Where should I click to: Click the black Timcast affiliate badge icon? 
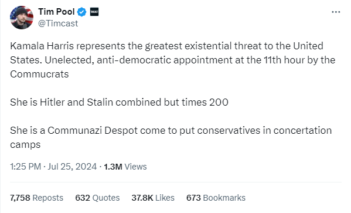(x=94, y=12)
